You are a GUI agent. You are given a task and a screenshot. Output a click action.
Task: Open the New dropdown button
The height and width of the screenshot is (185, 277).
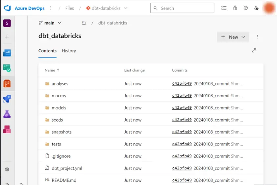(233, 37)
